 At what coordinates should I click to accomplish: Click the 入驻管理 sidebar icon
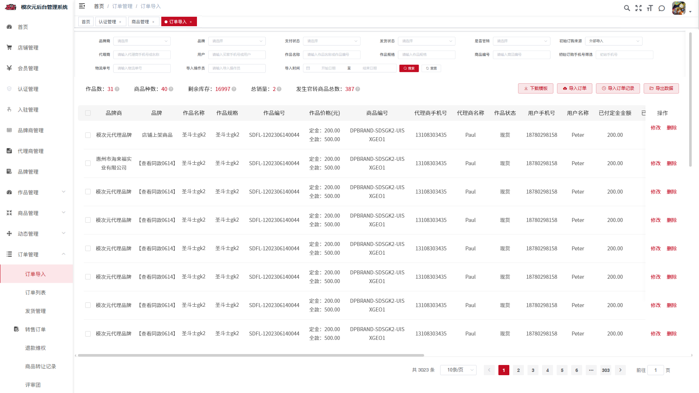click(x=9, y=110)
